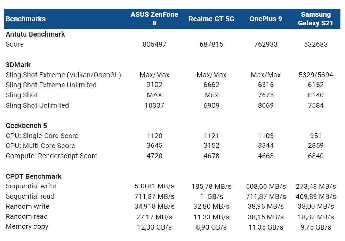
Task: Select the Sequential write row label
Action: pos(31,186)
